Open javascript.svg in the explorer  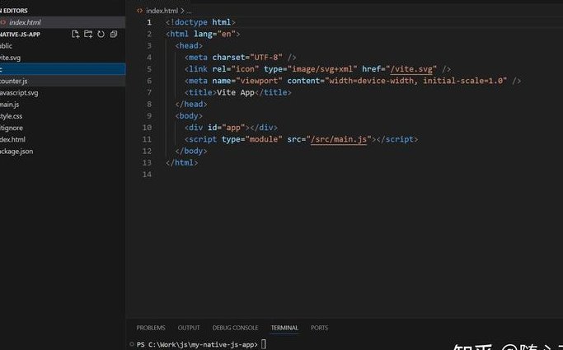[63, 93]
